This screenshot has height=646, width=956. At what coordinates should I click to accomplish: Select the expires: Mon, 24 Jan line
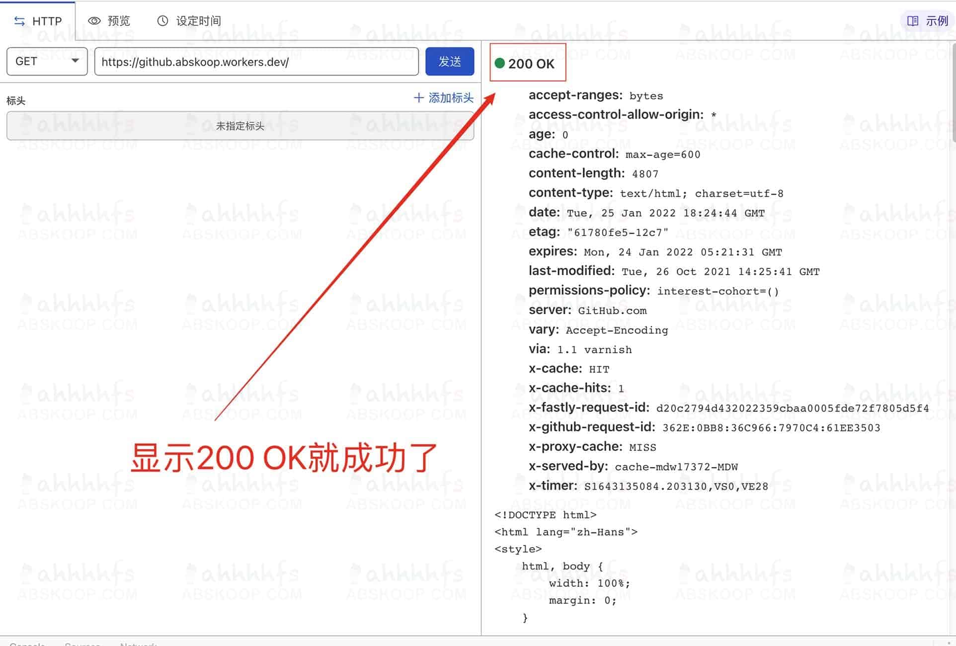(x=655, y=251)
